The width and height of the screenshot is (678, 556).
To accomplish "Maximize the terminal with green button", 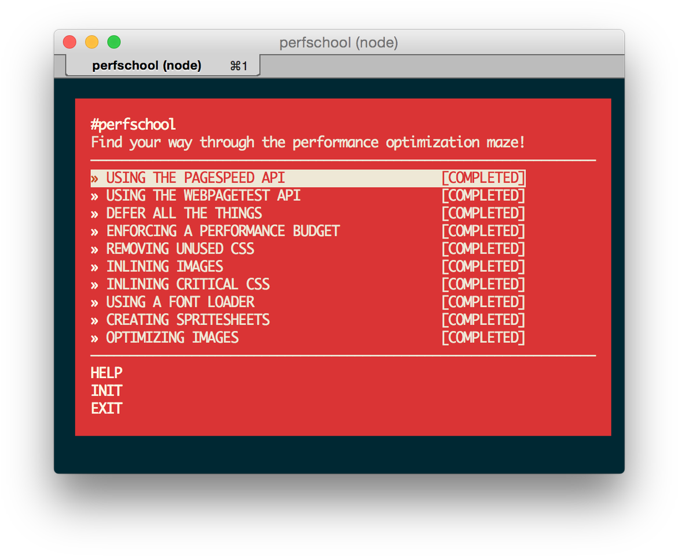I will (114, 42).
